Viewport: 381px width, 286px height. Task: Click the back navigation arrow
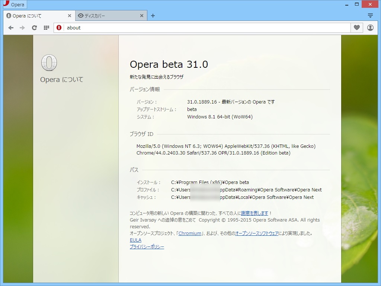click(11, 28)
